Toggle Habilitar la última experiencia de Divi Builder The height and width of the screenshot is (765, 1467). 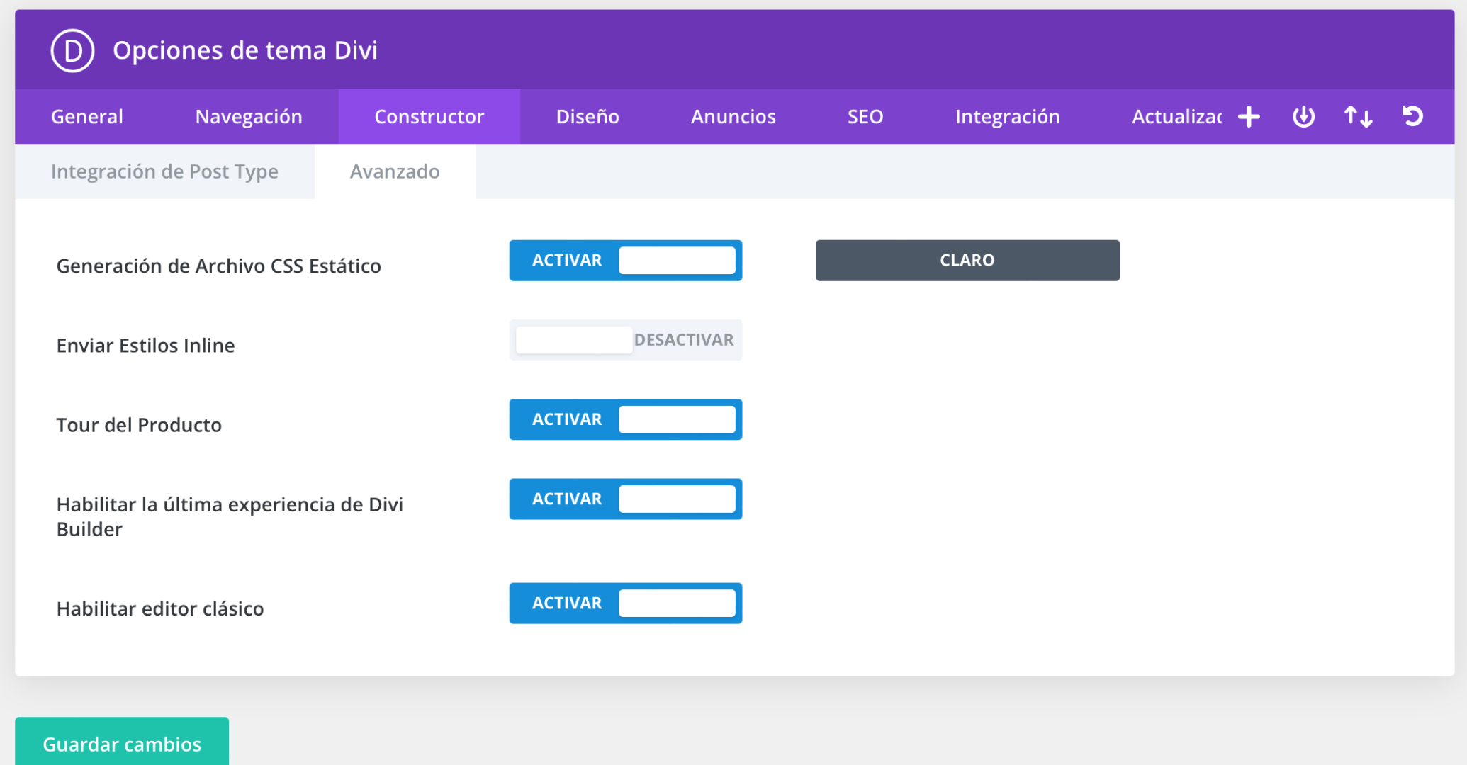tap(625, 499)
